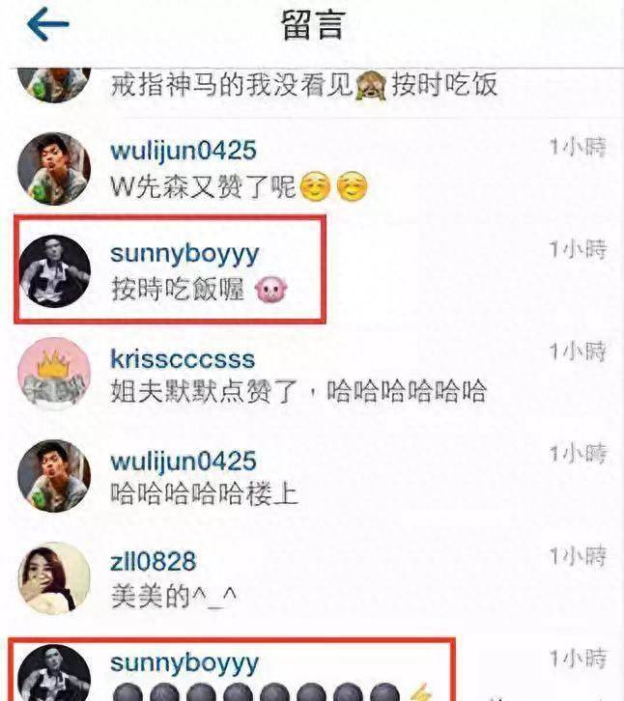624x701 pixels.
Task: Open username sunnyboyyy above 按時吃飯喔
Action: 184,255
